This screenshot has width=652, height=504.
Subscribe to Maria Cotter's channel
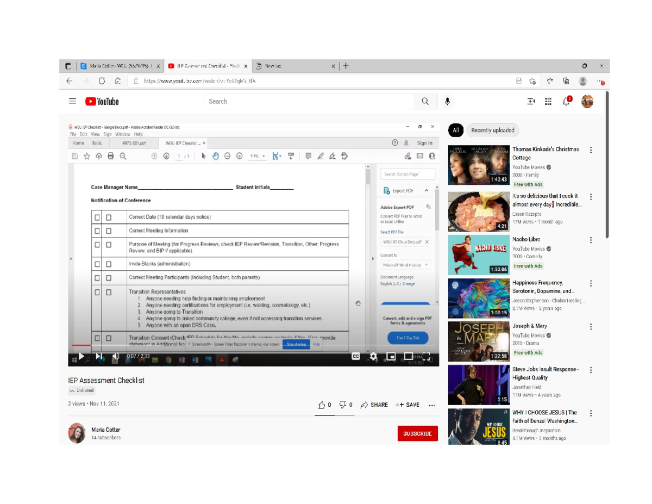(x=417, y=434)
